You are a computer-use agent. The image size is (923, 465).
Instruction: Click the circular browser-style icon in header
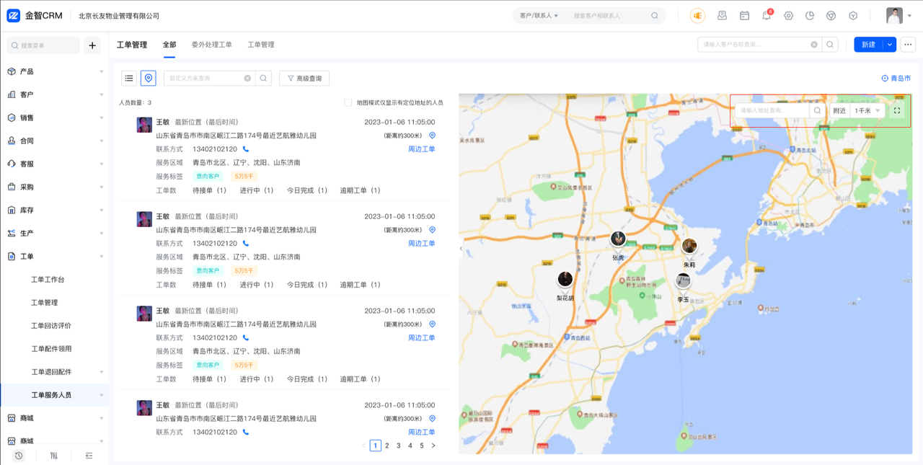coord(831,16)
